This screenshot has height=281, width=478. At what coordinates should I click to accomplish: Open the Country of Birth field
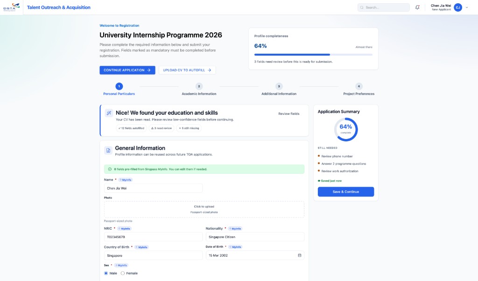click(x=153, y=255)
